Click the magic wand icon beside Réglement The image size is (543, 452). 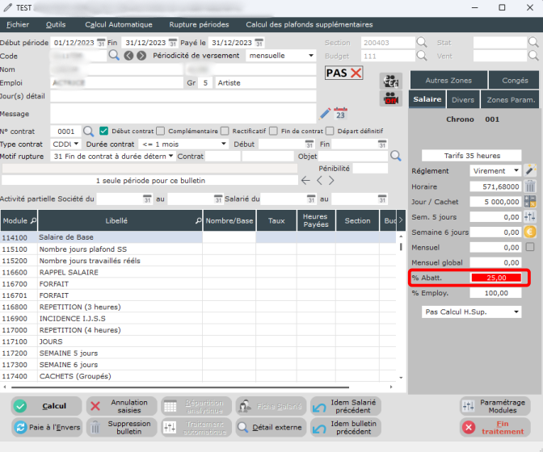coord(530,170)
